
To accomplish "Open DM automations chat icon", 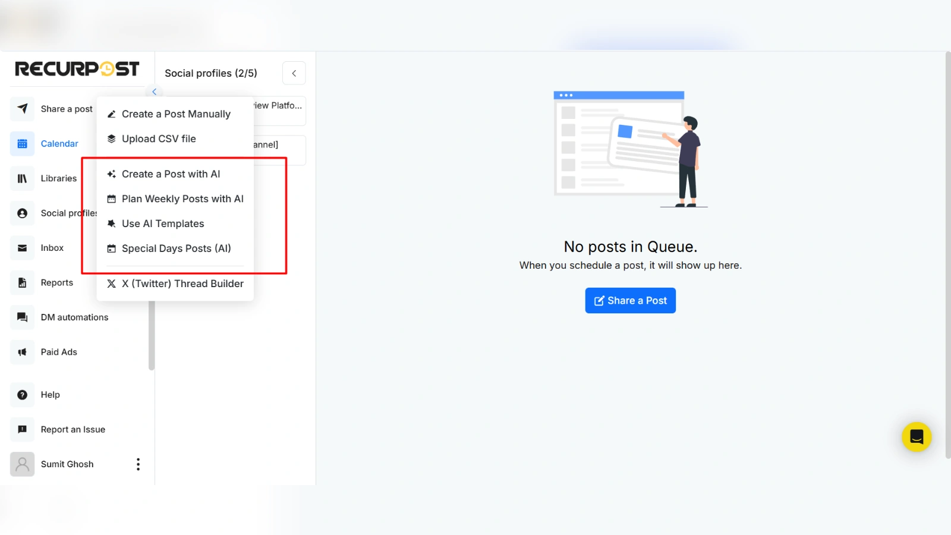I will pos(23,317).
